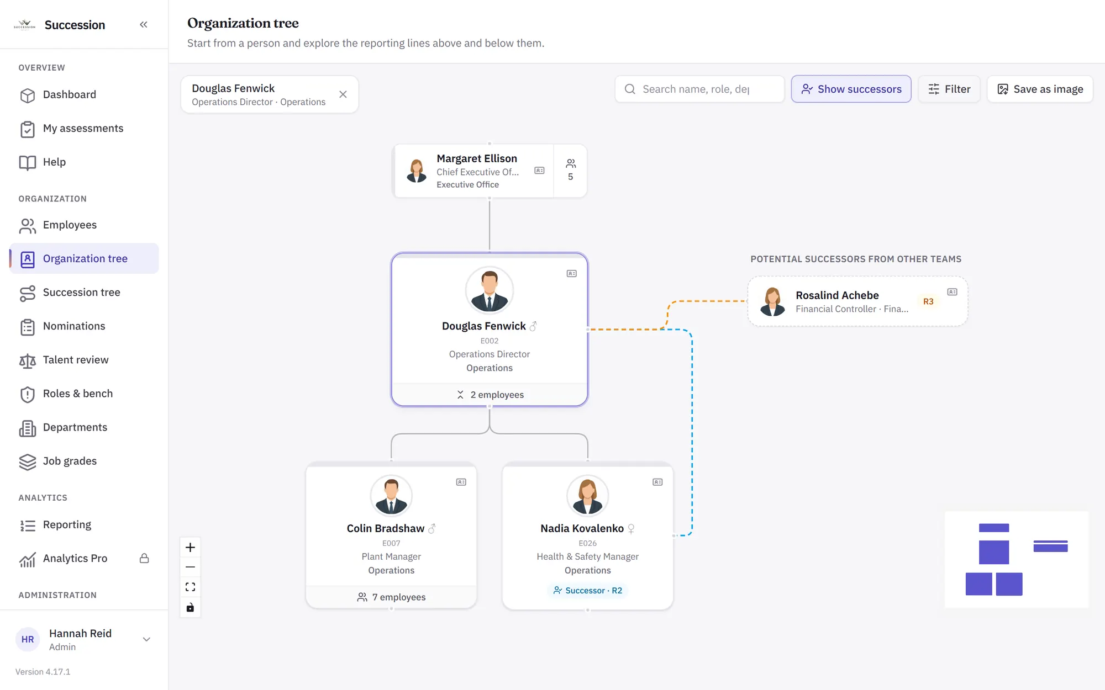The height and width of the screenshot is (690, 1105).
Task: Click Rosalind Achebe's R3 readiness badge
Action: coord(928,301)
